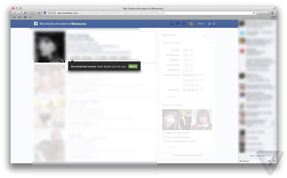Open the Relationship Add dropdown
The width and height of the screenshot is (287, 178).
(188, 55)
